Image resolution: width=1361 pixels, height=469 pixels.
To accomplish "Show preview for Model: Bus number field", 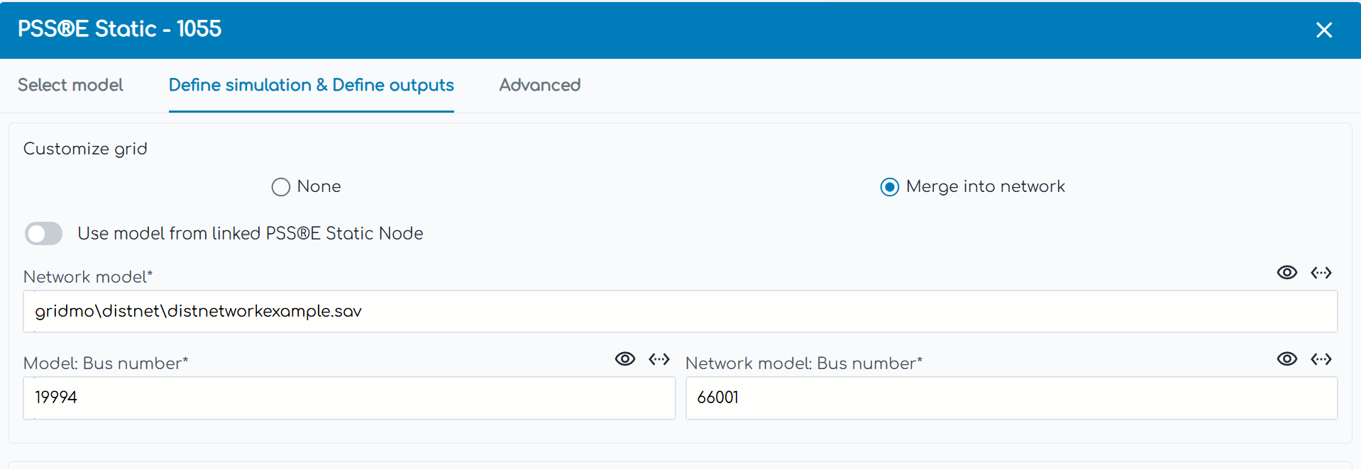I will (624, 359).
